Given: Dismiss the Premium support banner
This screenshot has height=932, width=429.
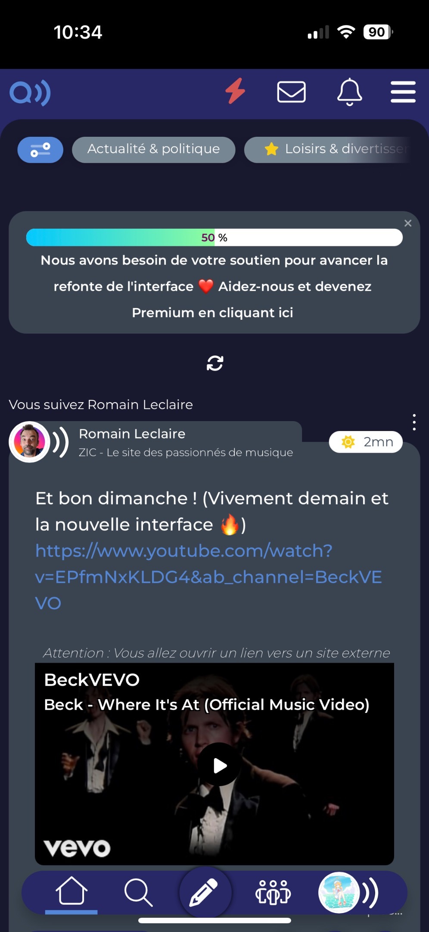Looking at the screenshot, I should click(x=408, y=223).
